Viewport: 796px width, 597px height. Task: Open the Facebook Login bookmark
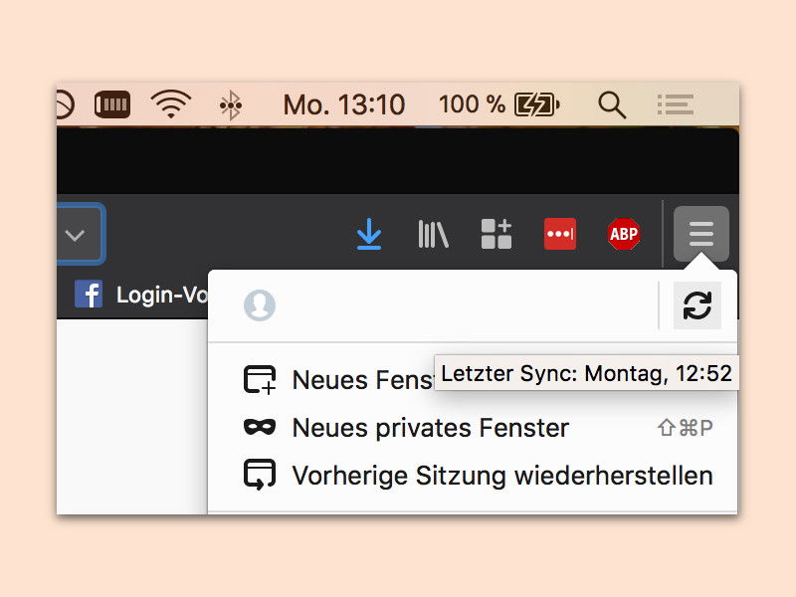[141, 295]
